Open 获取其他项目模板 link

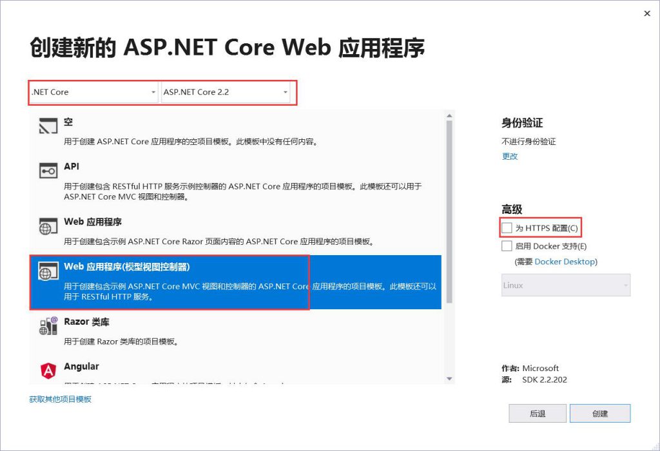click(x=60, y=399)
